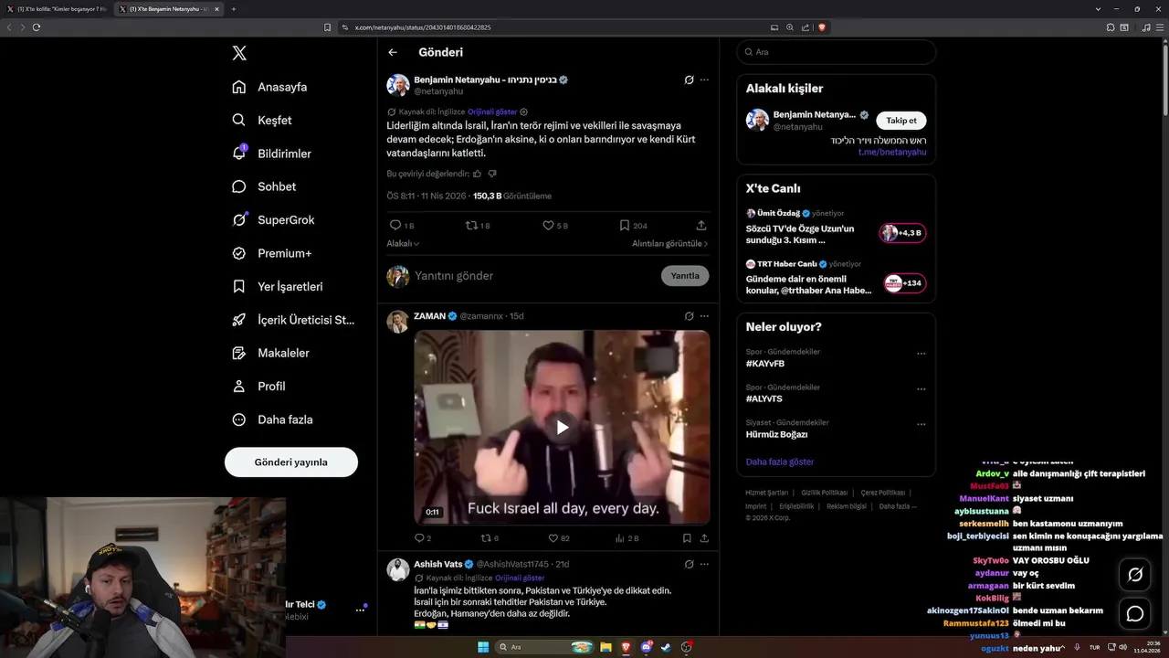Go back with arrow next to Gönderi

point(393,52)
